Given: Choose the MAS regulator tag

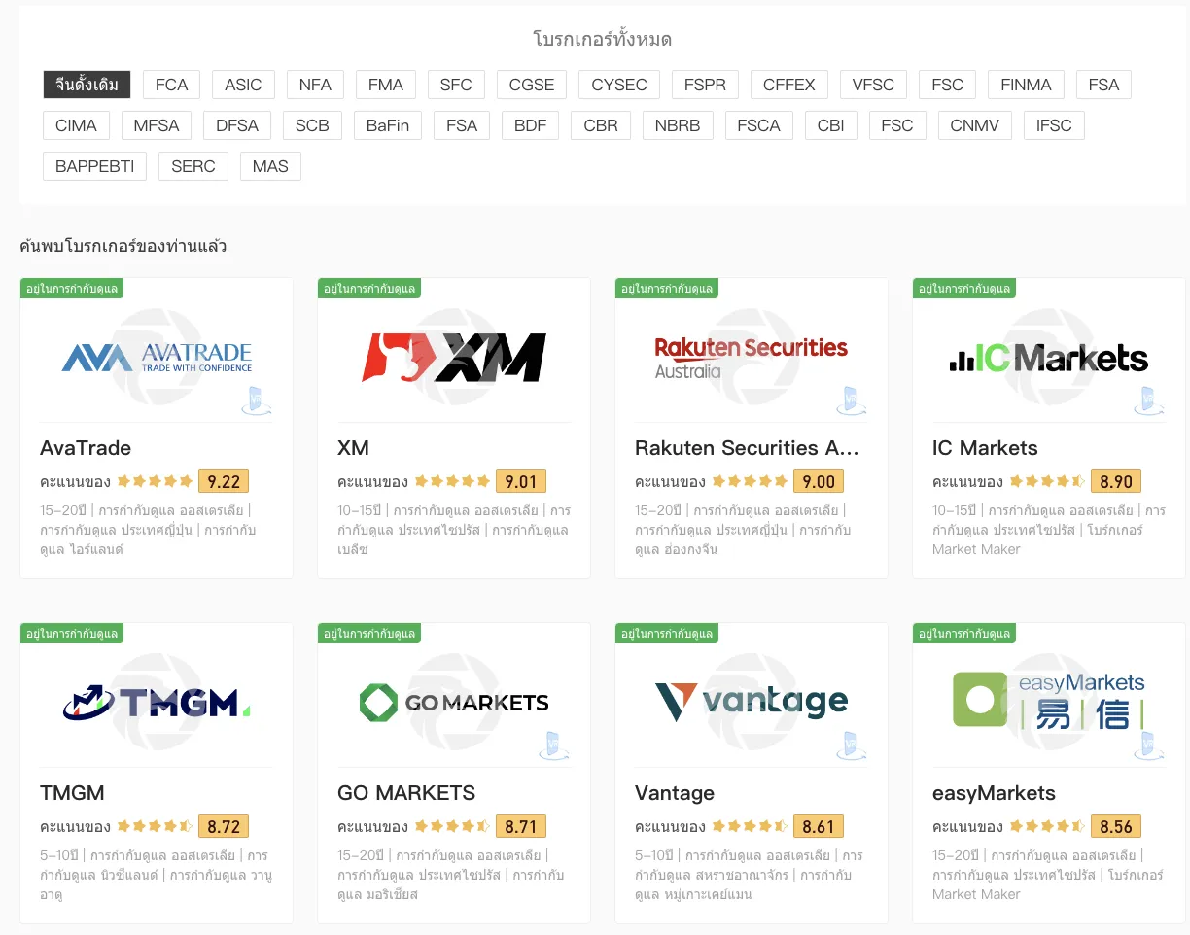Looking at the screenshot, I should [x=270, y=166].
